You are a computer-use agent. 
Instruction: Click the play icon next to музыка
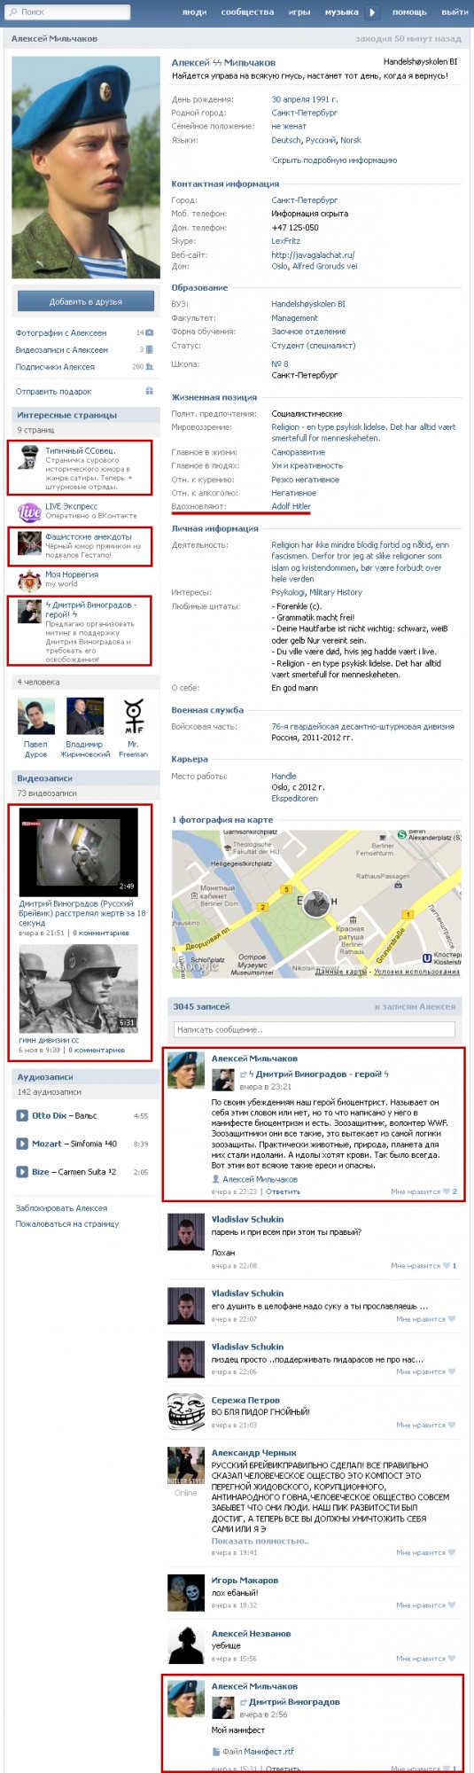click(x=372, y=12)
